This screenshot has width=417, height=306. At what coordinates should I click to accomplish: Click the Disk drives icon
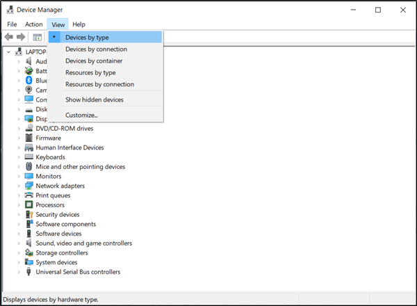pos(28,110)
